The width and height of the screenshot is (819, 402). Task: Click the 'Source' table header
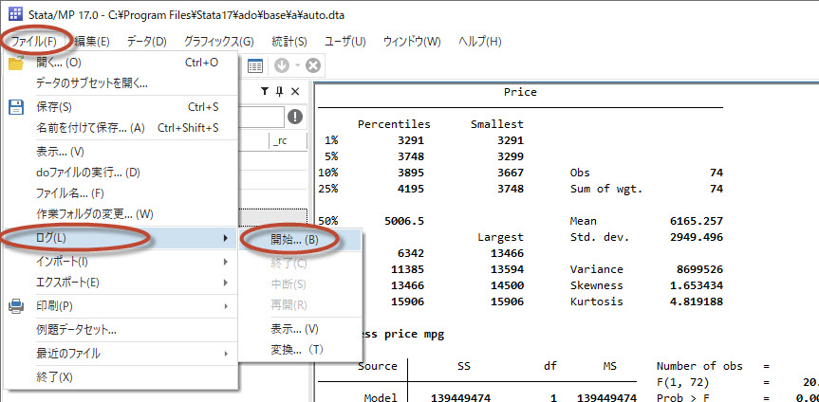(x=377, y=366)
